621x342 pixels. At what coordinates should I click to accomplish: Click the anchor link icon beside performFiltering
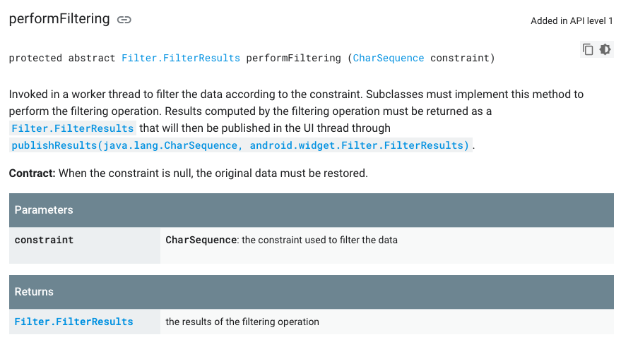tap(124, 20)
